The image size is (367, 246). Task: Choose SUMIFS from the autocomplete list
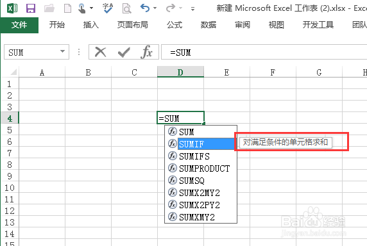(x=201, y=156)
